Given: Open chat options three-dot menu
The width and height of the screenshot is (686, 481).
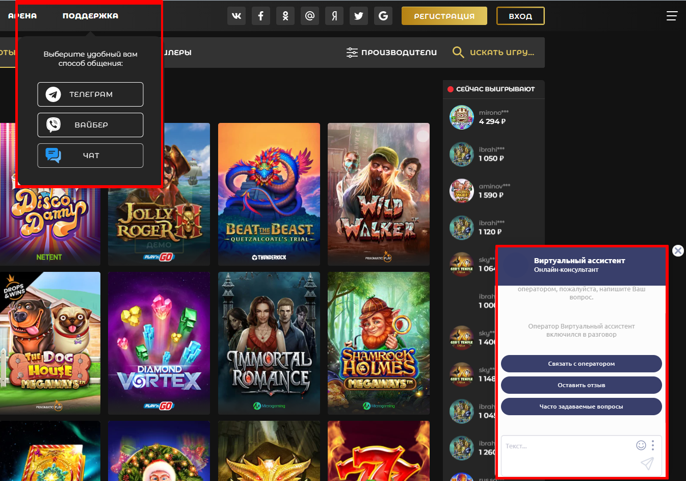Looking at the screenshot, I should (x=653, y=445).
